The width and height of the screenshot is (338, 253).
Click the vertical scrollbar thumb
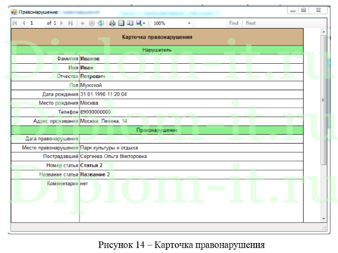point(324,100)
